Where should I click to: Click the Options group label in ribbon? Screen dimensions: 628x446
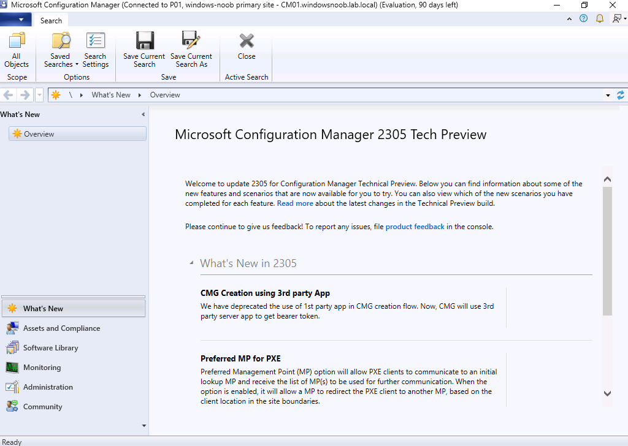(77, 77)
